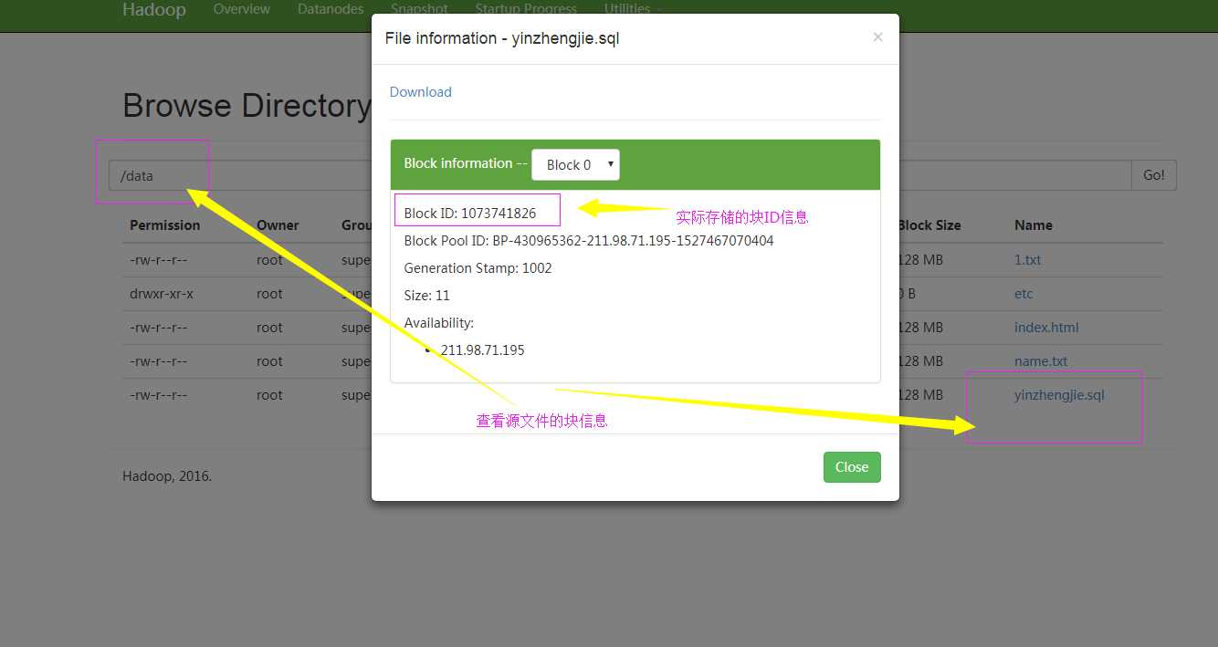Open the Datanodes tab in the navbar
1218x647 pixels.
[331, 9]
